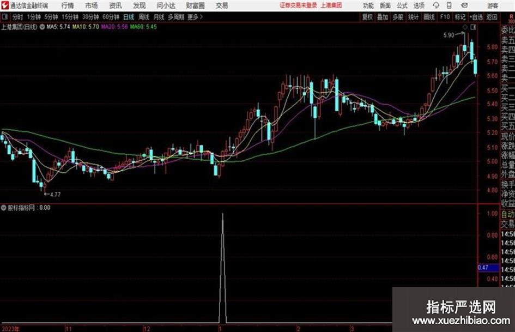This screenshot has width=515, height=332.
Task: Open the F10 company info button
Action: pos(445,17)
